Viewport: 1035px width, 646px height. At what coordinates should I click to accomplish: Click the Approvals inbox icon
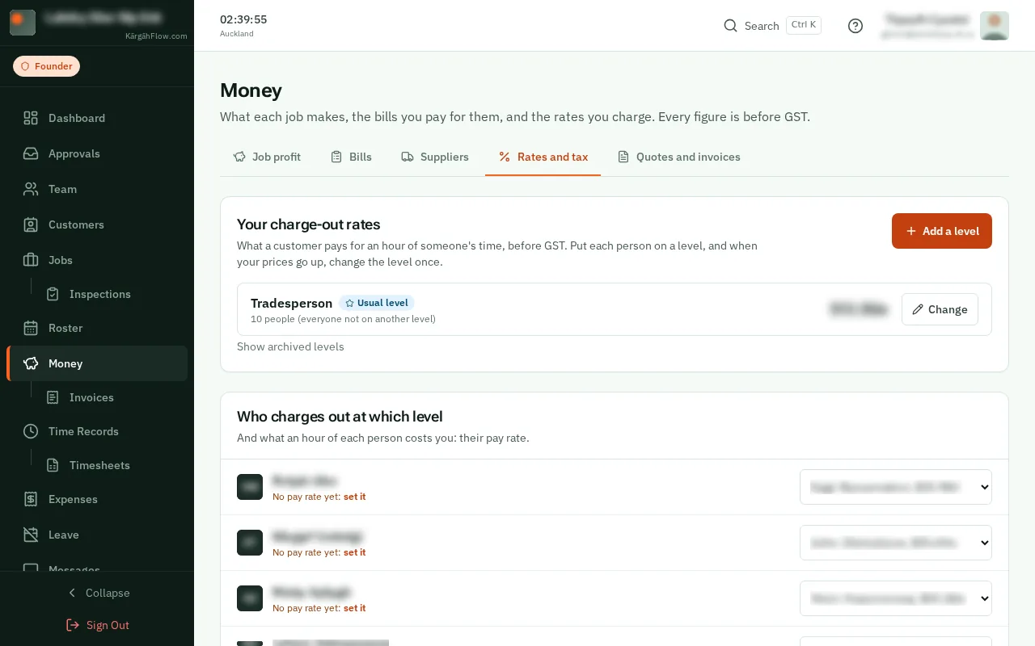[31, 153]
